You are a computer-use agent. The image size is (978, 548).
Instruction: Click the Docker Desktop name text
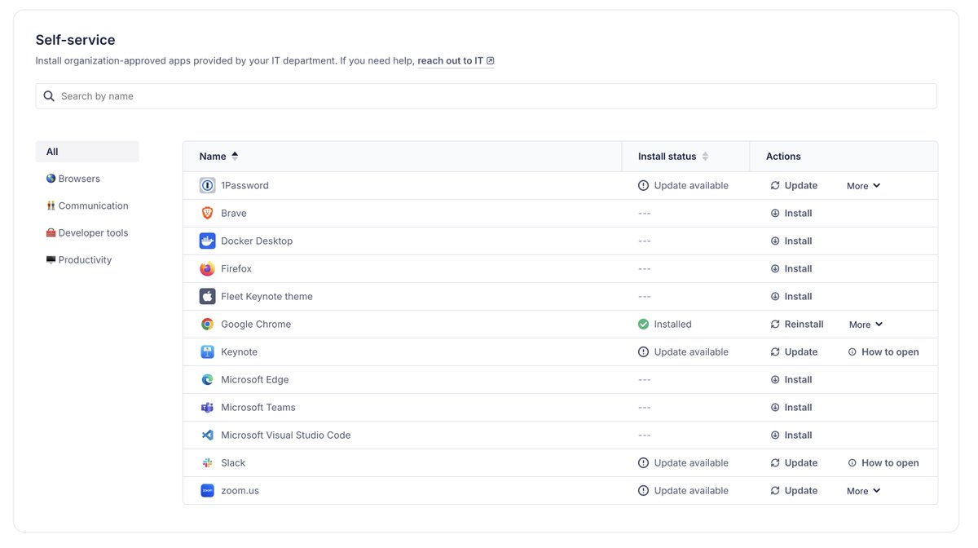257,241
